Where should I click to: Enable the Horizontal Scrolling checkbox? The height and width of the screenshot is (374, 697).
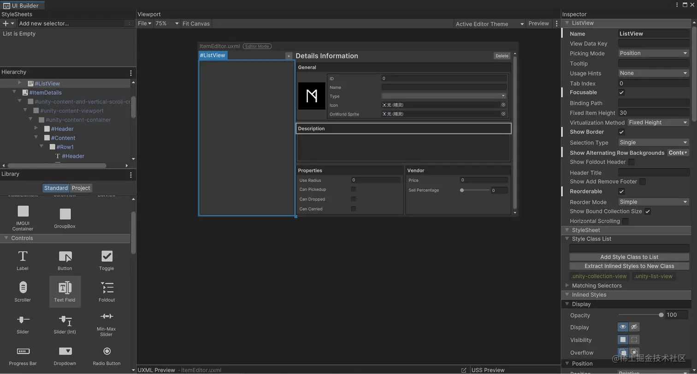tap(626, 221)
